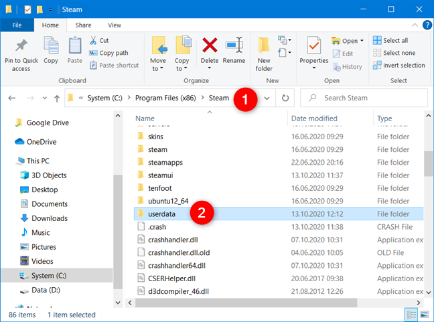Open the File menu

tap(17, 25)
